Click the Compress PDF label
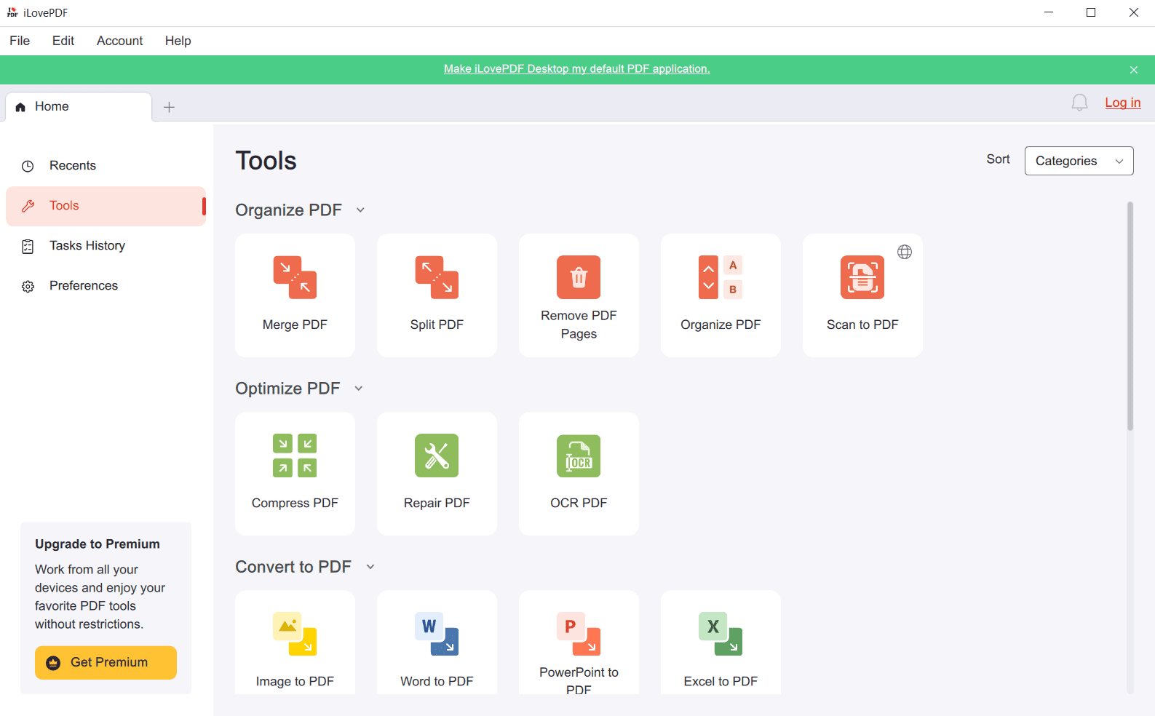1155x716 pixels. [295, 503]
